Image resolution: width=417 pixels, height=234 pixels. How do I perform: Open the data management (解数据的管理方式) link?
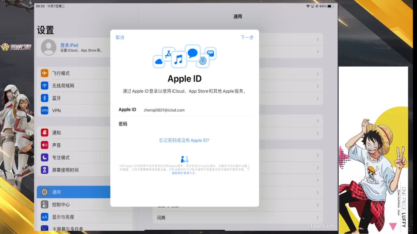tap(184, 173)
